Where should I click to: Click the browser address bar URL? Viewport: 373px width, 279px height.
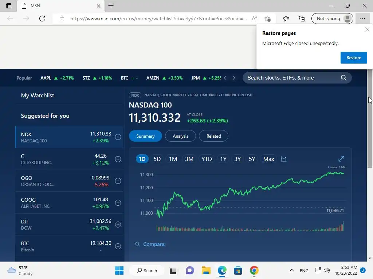[x=158, y=19]
